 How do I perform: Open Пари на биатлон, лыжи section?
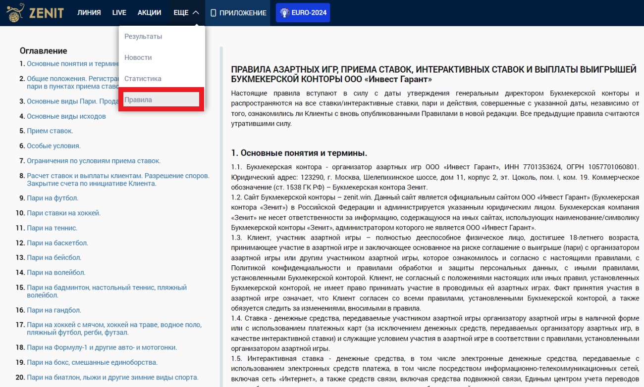(112, 377)
